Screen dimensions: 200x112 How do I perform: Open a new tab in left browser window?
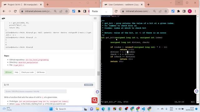tap(47, 5)
